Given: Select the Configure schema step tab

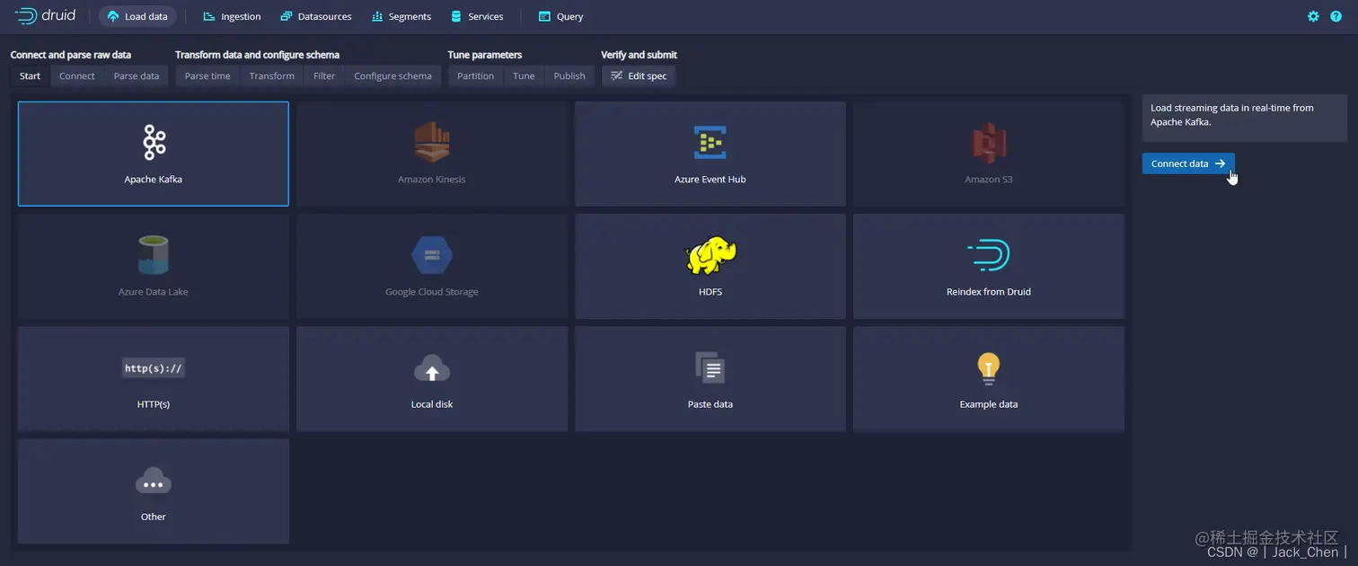Looking at the screenshot, I should click(x=392, y=76).
